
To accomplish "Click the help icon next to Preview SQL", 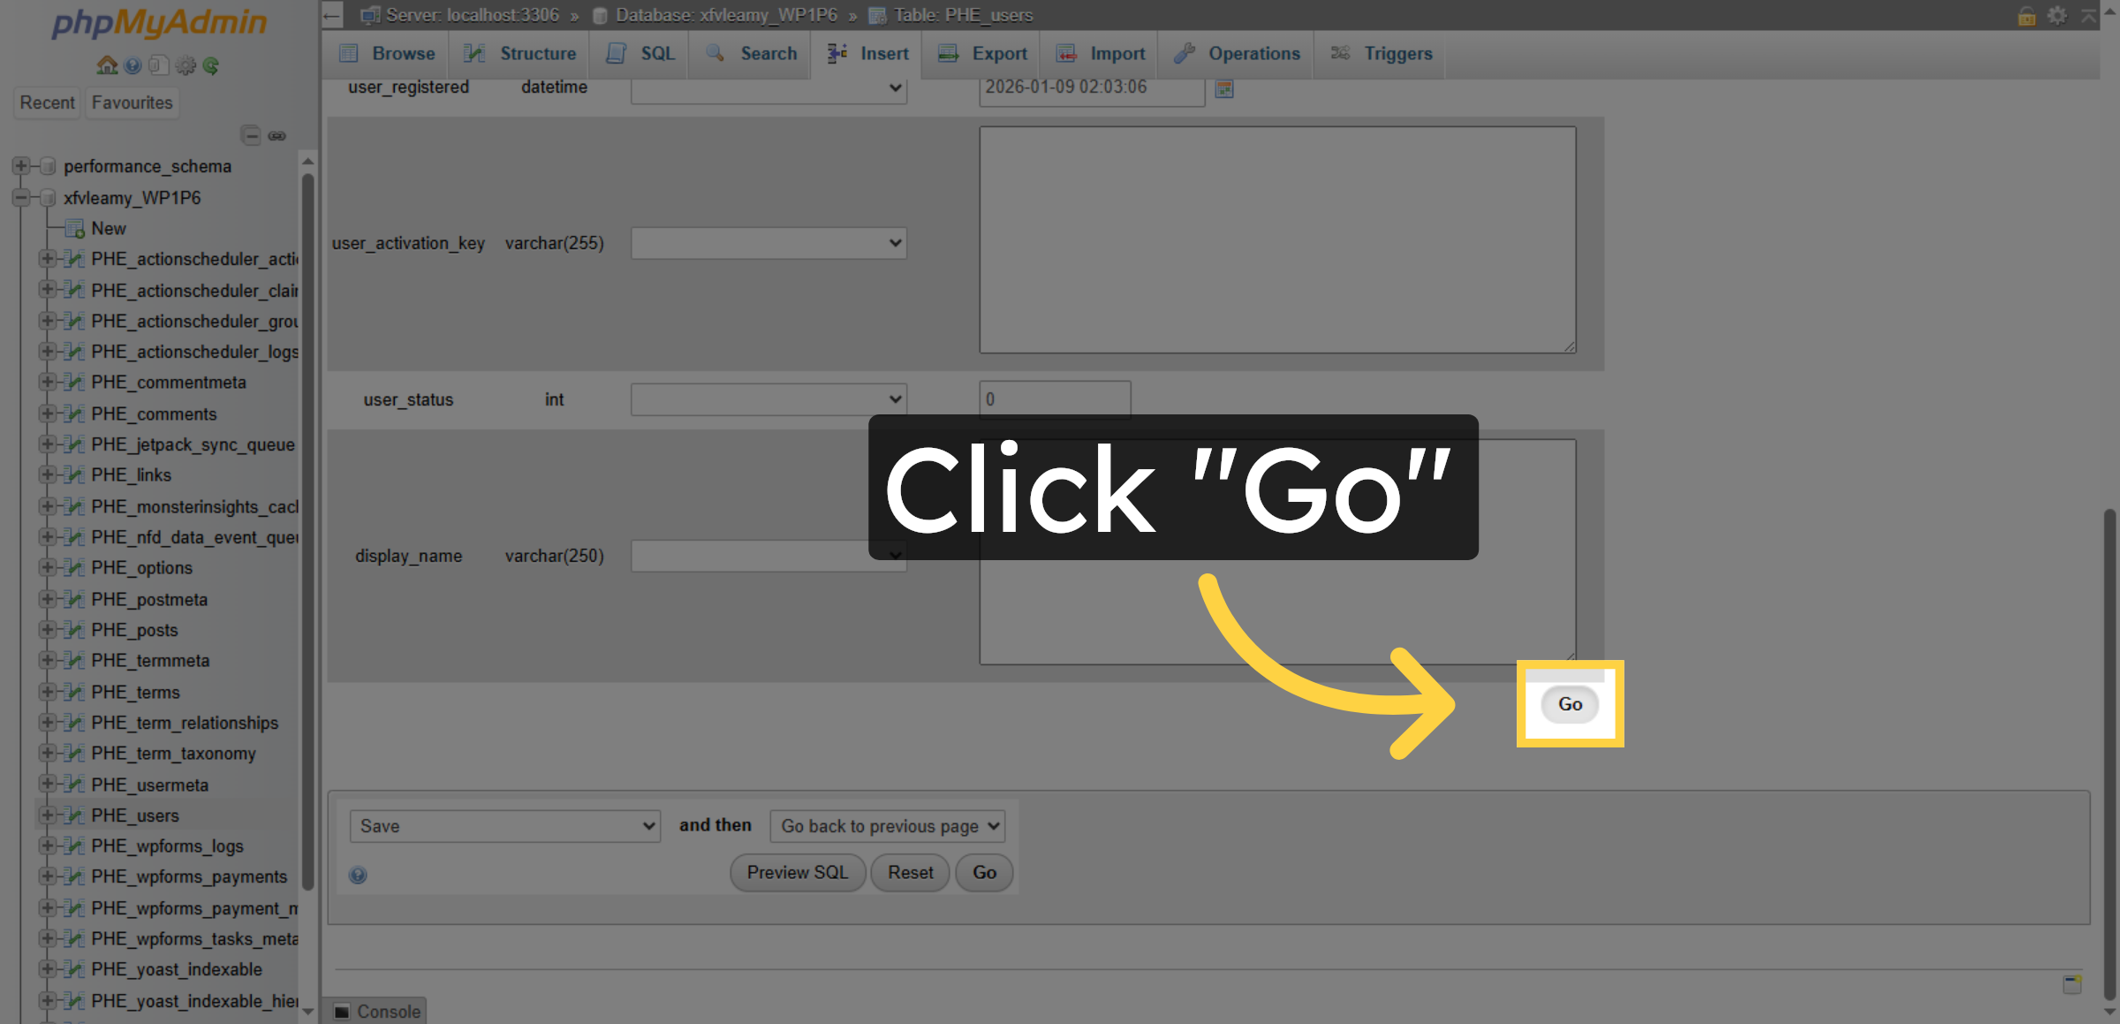I will click(x=358, y=875).
